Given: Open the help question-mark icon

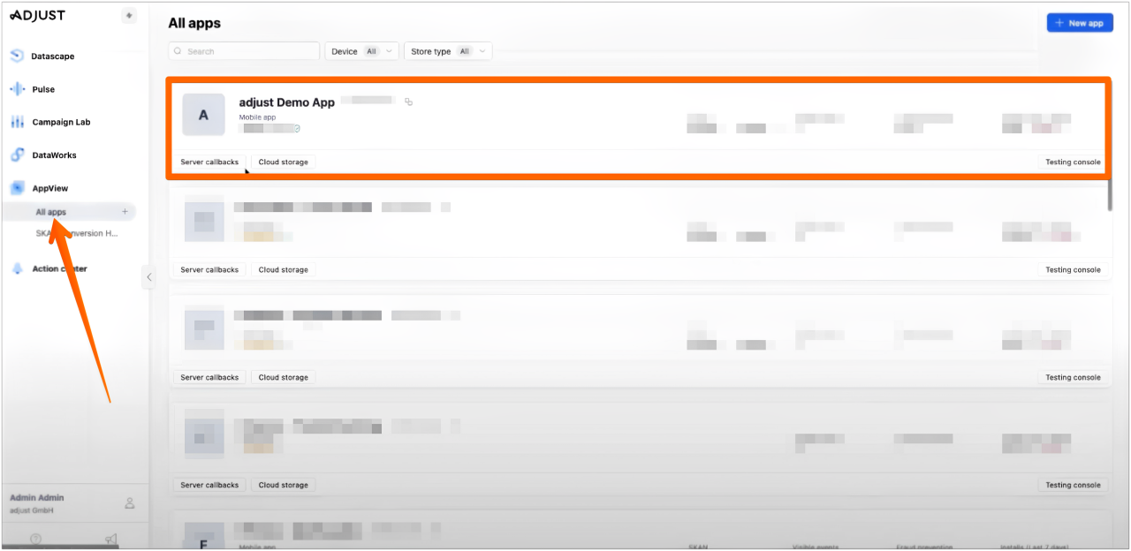Looking at the screenshot, I should coord(34,538).
